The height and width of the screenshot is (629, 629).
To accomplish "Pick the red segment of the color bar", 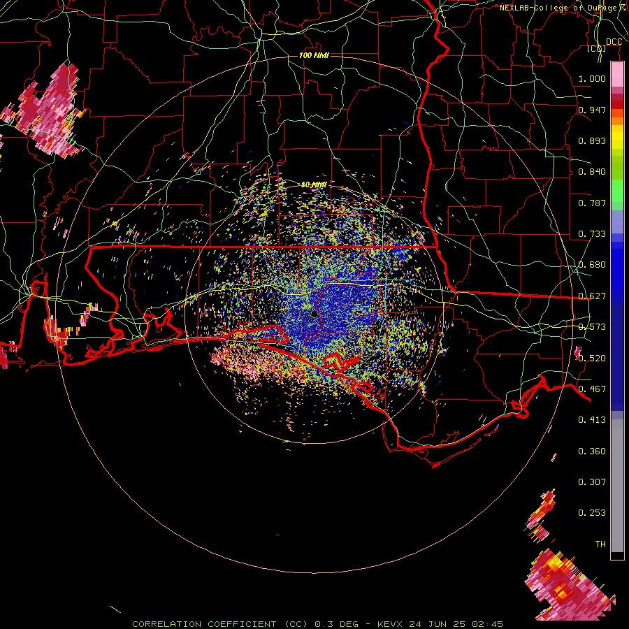I will pyautogui.click(x=617, y=105).
